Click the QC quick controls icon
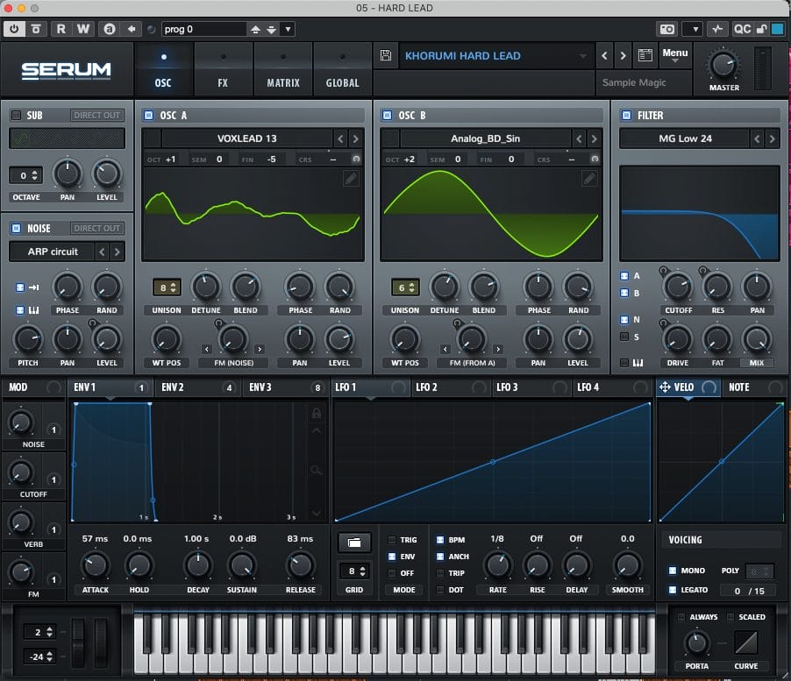791x681 pixels. tap(742, 29)
